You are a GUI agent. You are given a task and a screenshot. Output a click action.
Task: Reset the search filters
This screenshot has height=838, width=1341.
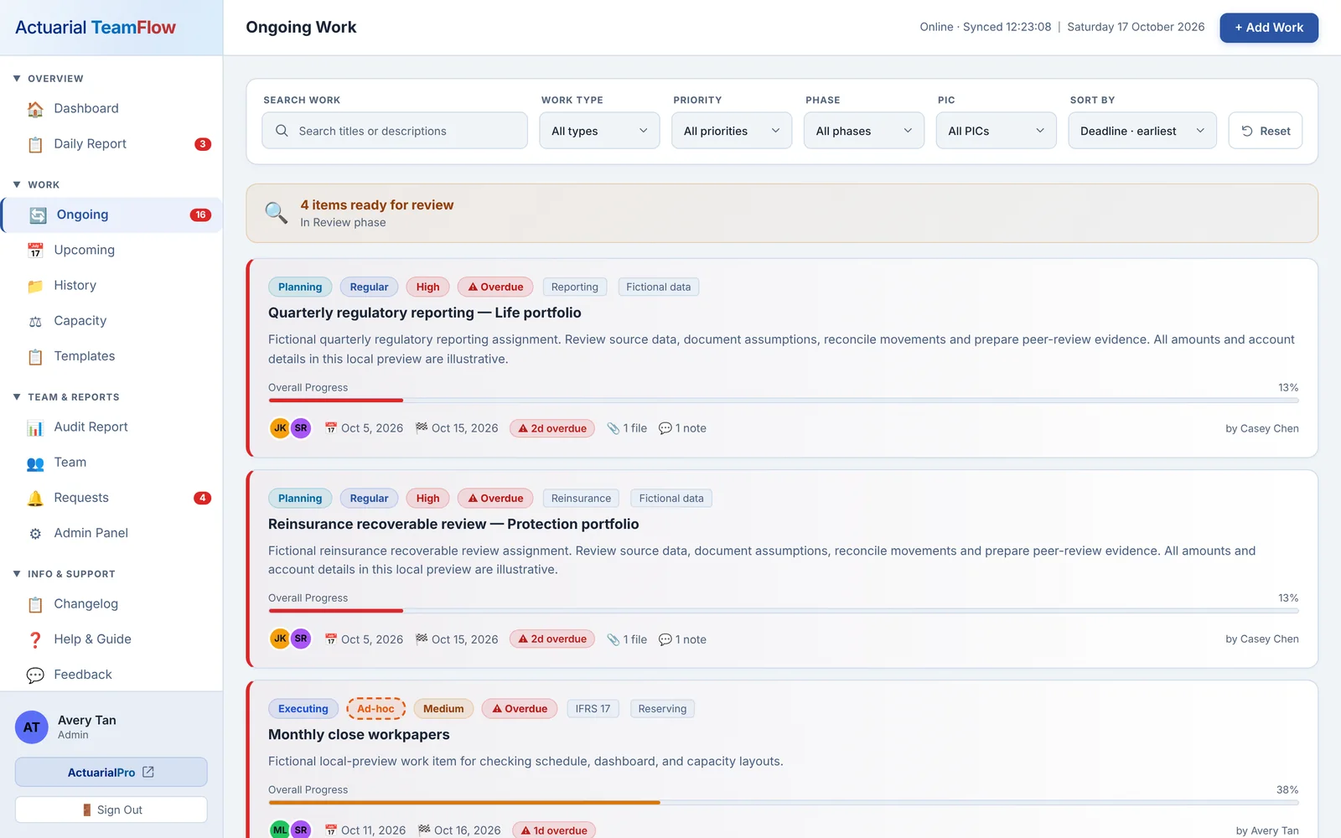[x=1266, y=131]
